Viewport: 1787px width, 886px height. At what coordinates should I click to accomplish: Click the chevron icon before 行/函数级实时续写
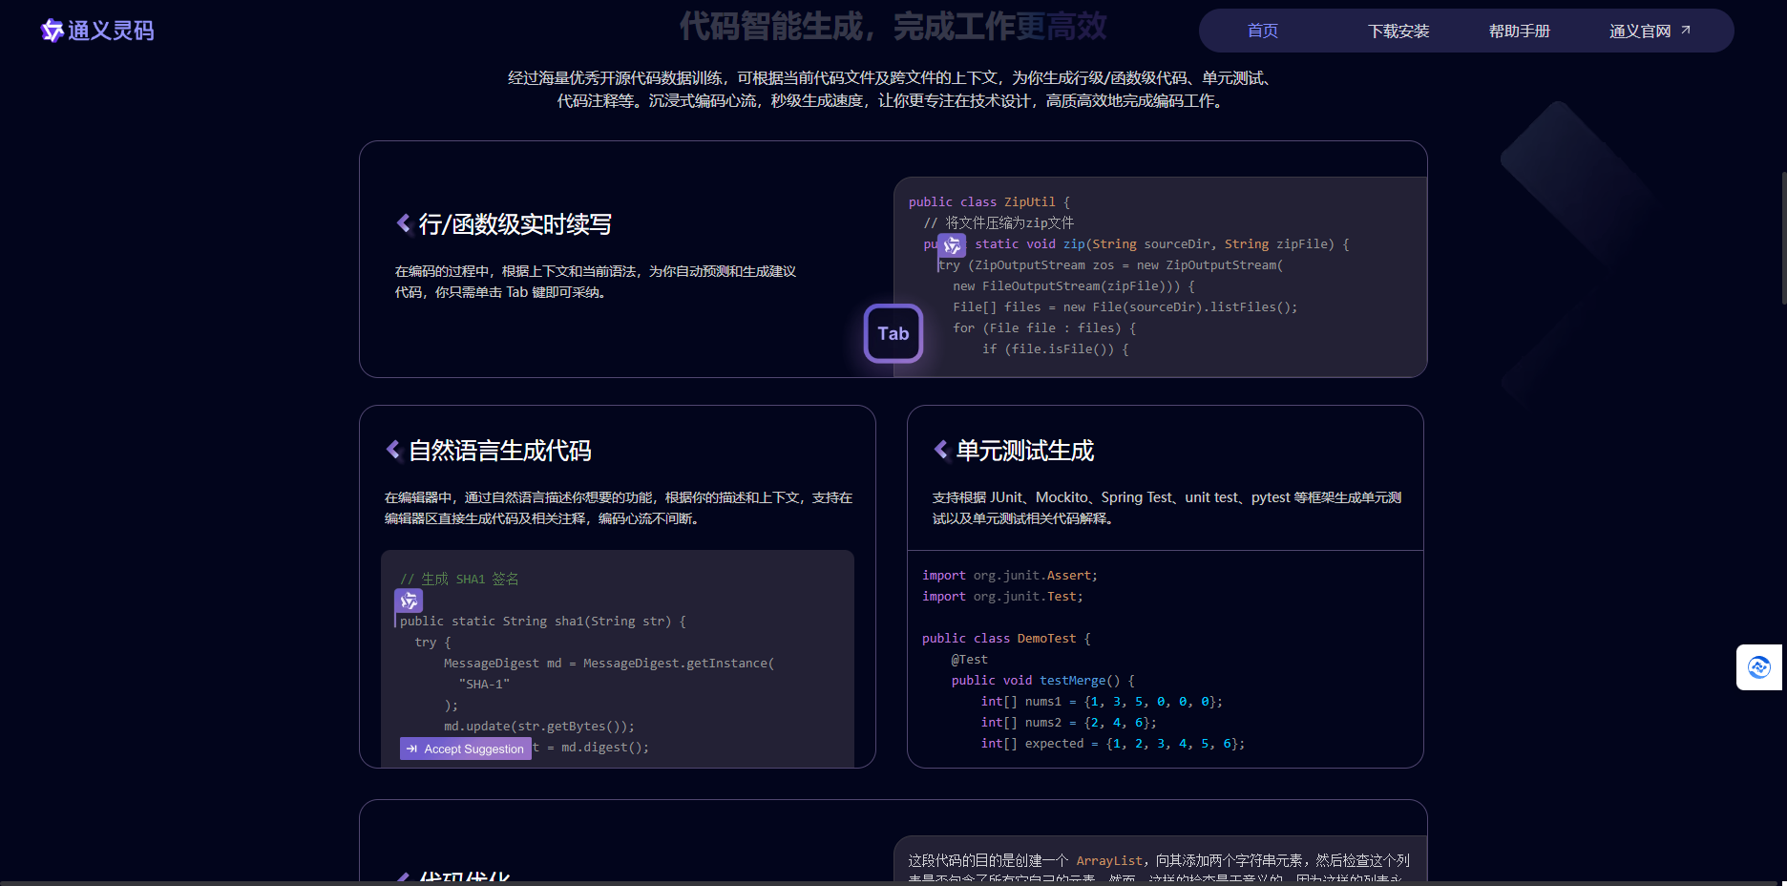[x=402, y=223]
